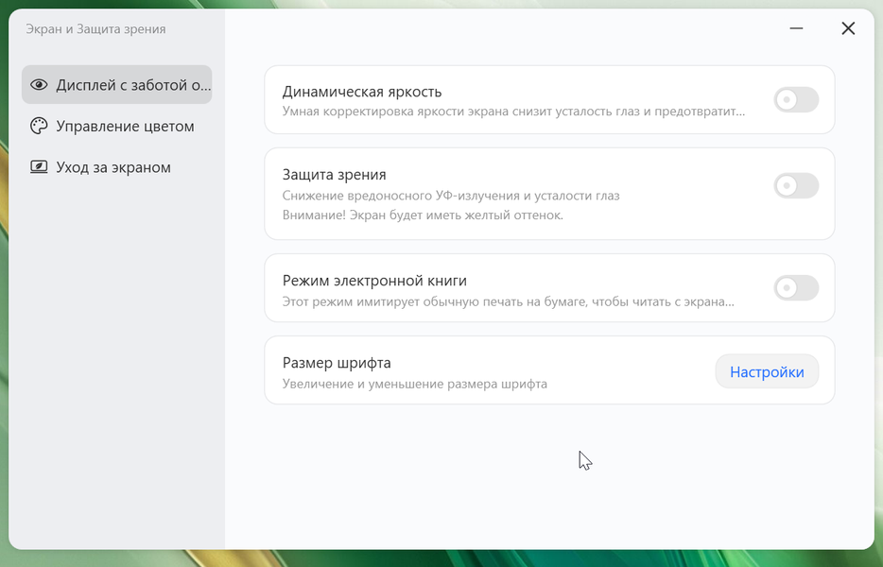Screen dimensions: 883x567
Task: Click the eye icon beside Дисплей с заботой
Action: coord(39,85)
